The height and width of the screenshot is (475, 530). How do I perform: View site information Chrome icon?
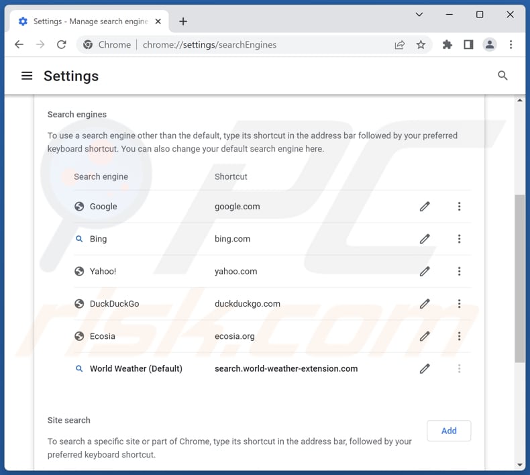[x=88, y=45]
